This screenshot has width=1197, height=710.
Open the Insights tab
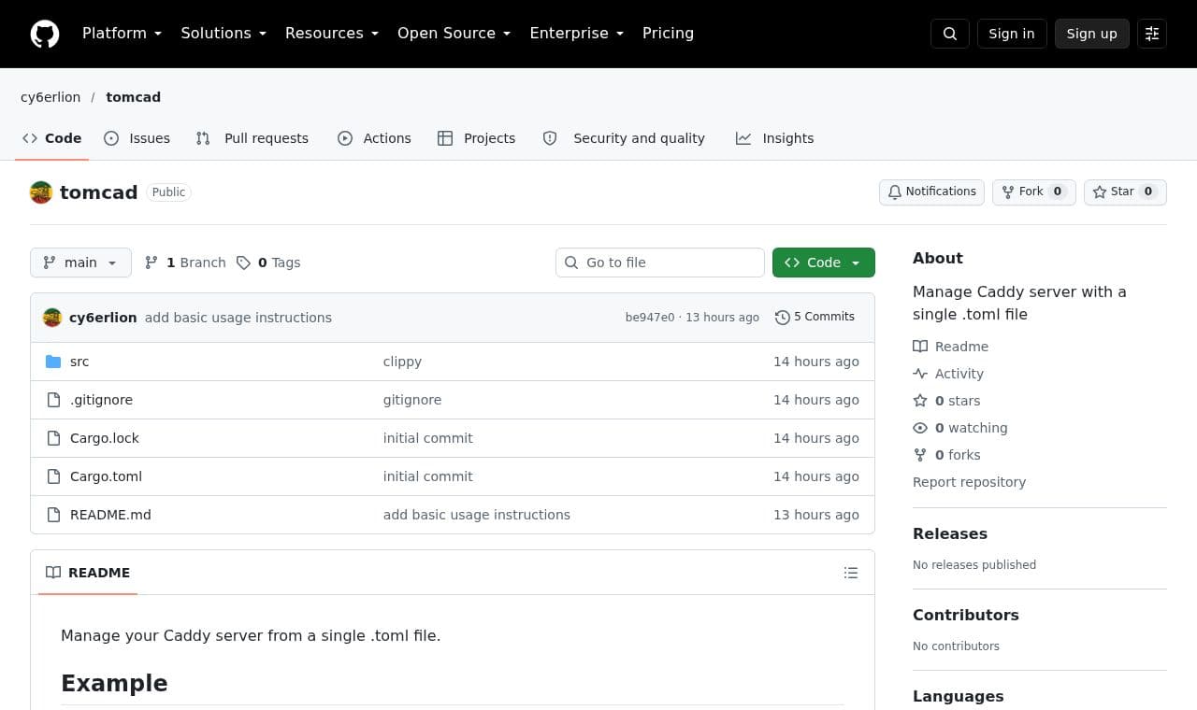(x=774, y=138)
